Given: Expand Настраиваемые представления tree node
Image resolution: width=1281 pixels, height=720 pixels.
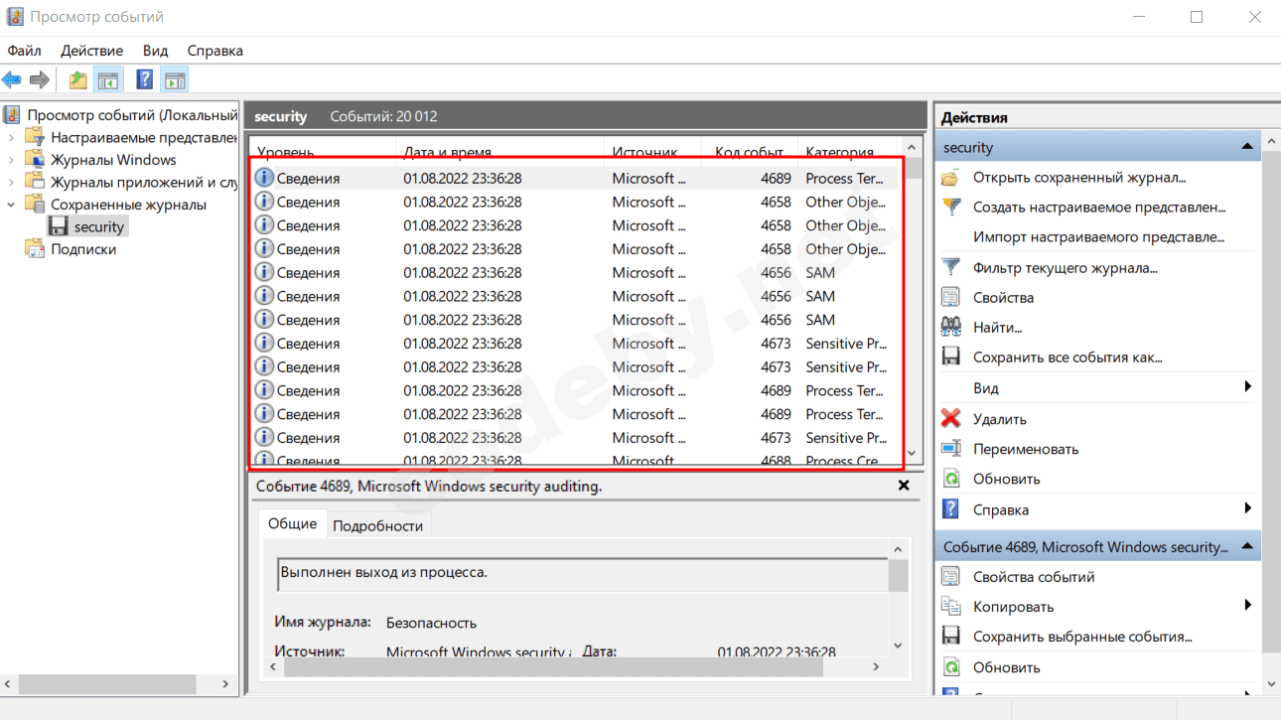Looking at the screenshot, I should (x=12, y=137).
